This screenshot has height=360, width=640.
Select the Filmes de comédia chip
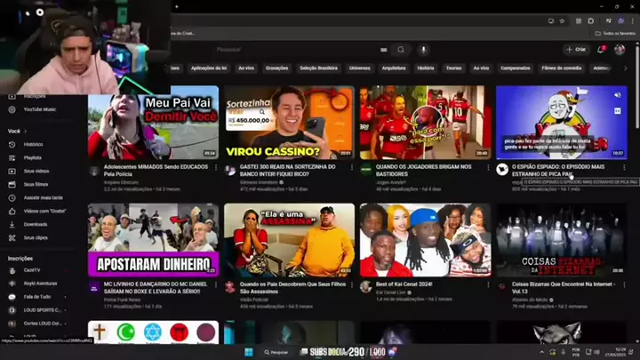tap(561, 68)
